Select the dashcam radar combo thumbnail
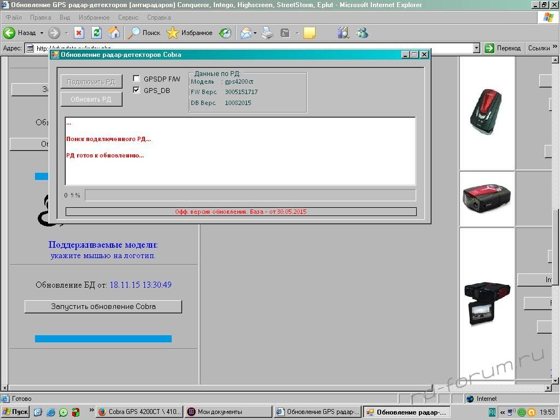This screenshot has width=560, height=420. [487, 304]
